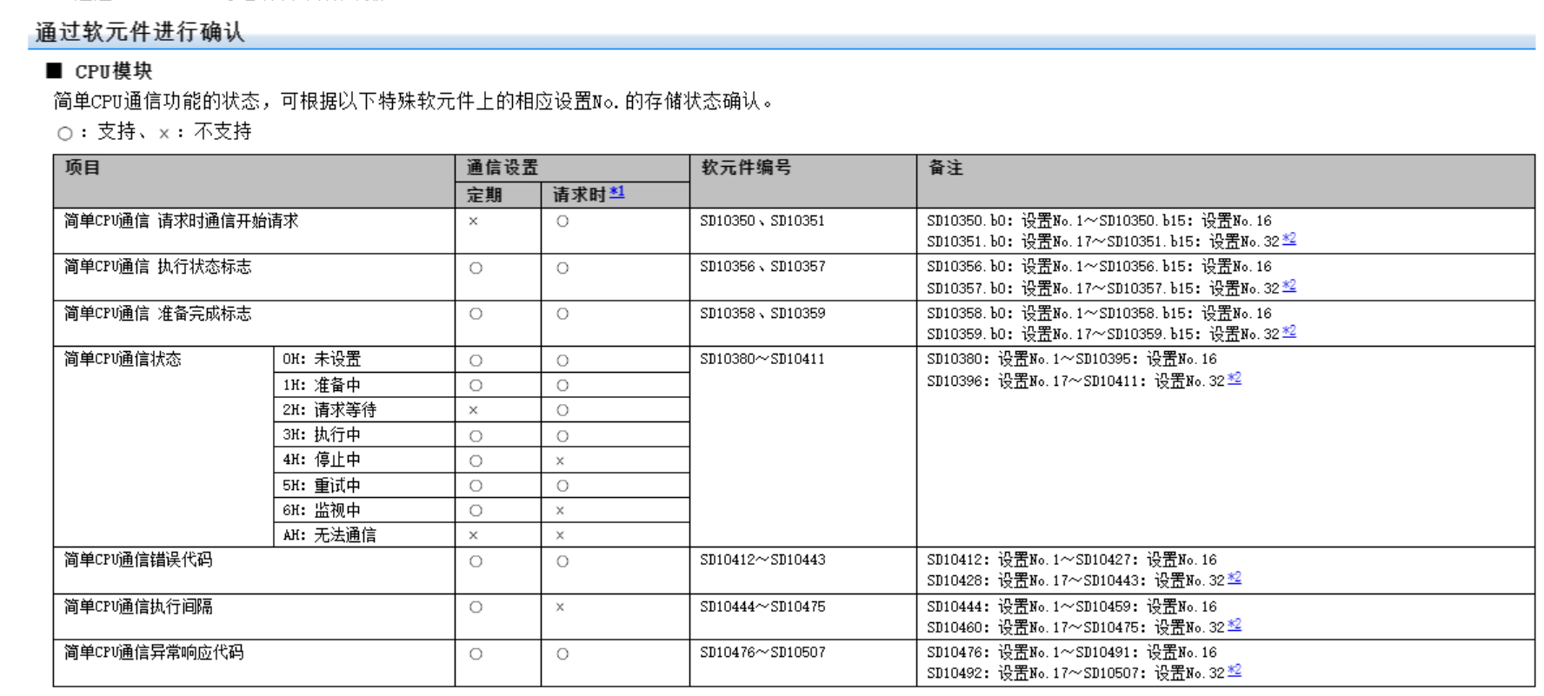1544x696 pixels.
Task: Select the AH: 无法通信 status row
Action: pyautogui.click(x=329, y=535)
